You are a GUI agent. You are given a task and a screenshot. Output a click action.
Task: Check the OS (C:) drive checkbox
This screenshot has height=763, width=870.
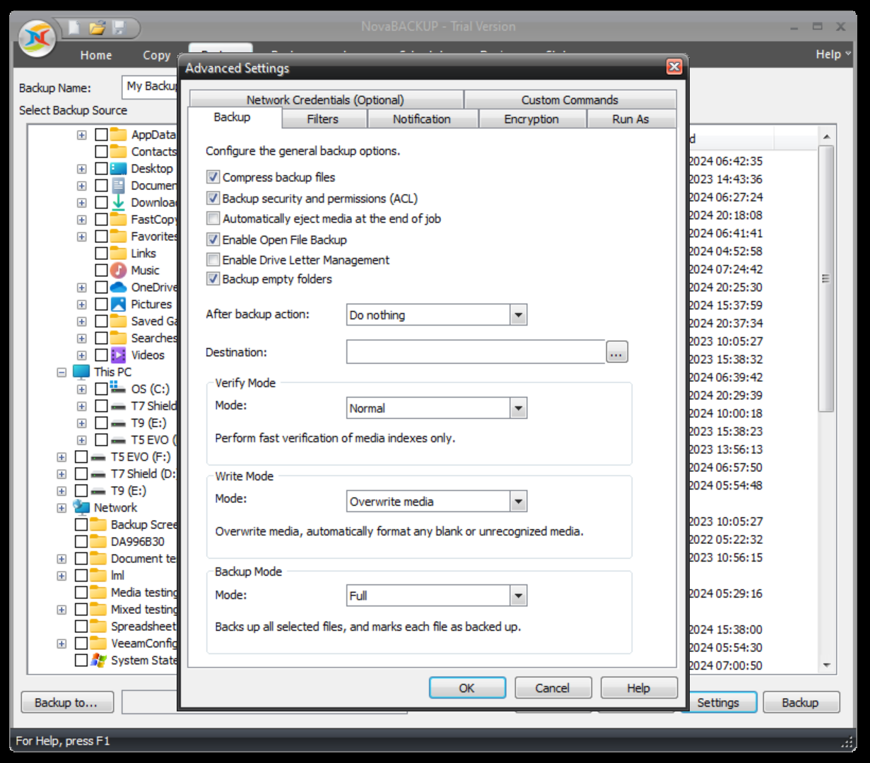(x=102, y=389)
